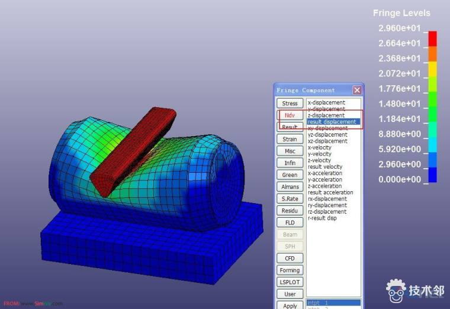
Task: Click the CFD button
Action: click(x=290, y=258)
